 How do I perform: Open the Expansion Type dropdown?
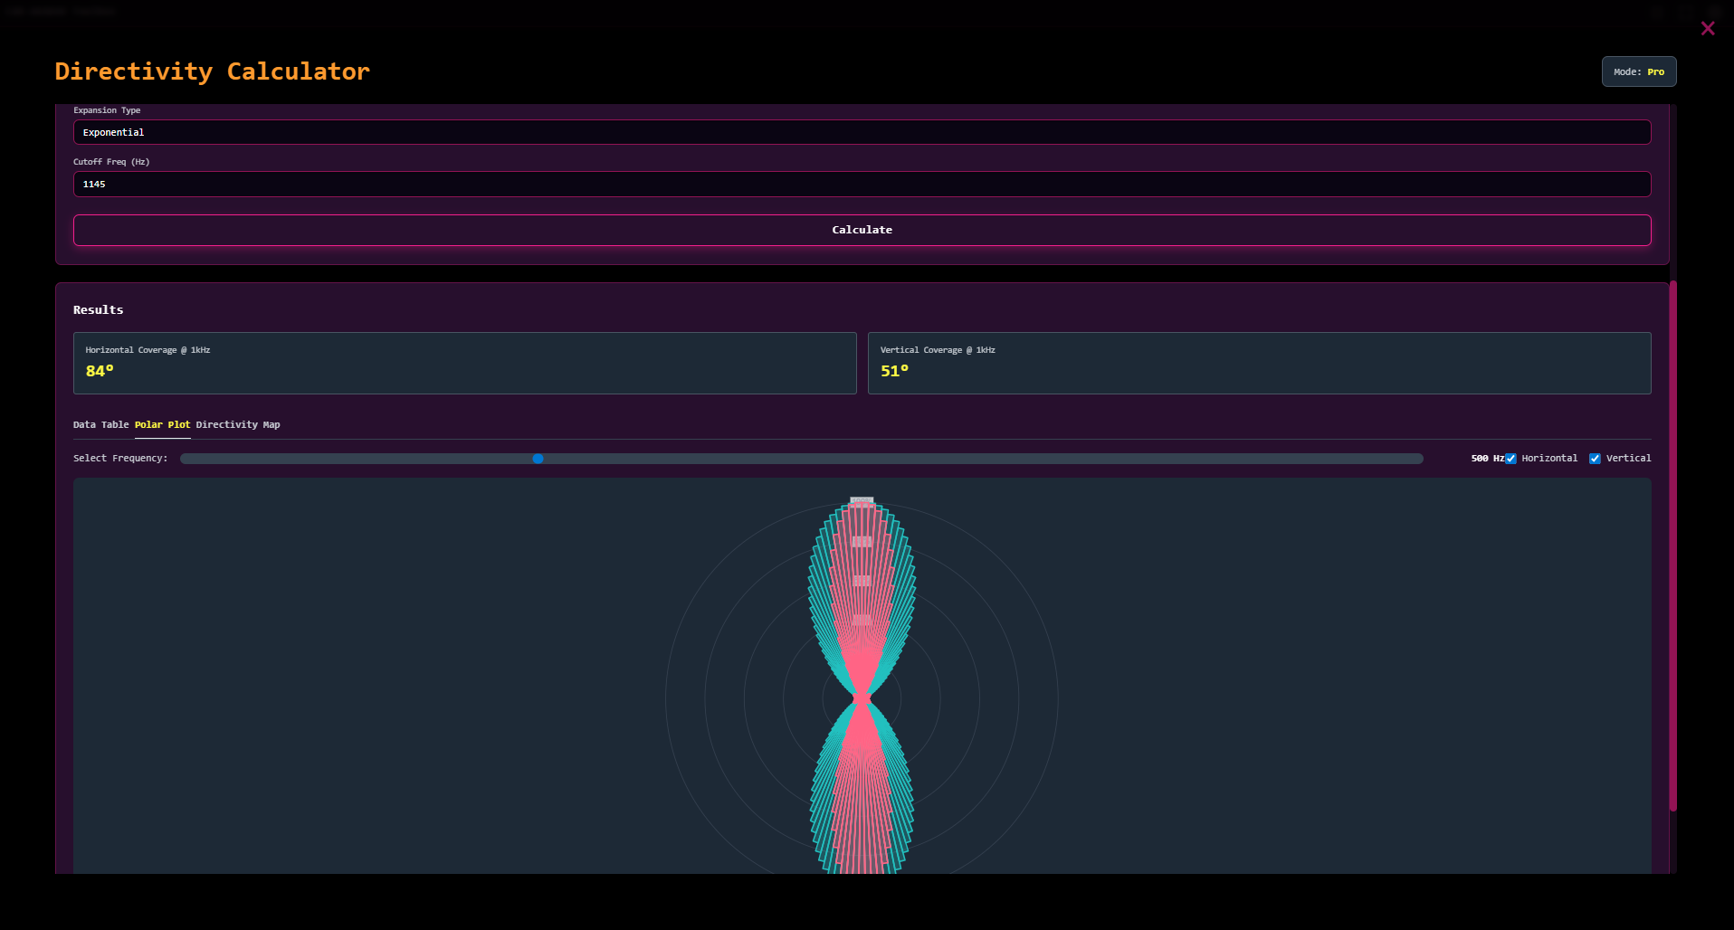pyautogui.click(x=862, y=133)
